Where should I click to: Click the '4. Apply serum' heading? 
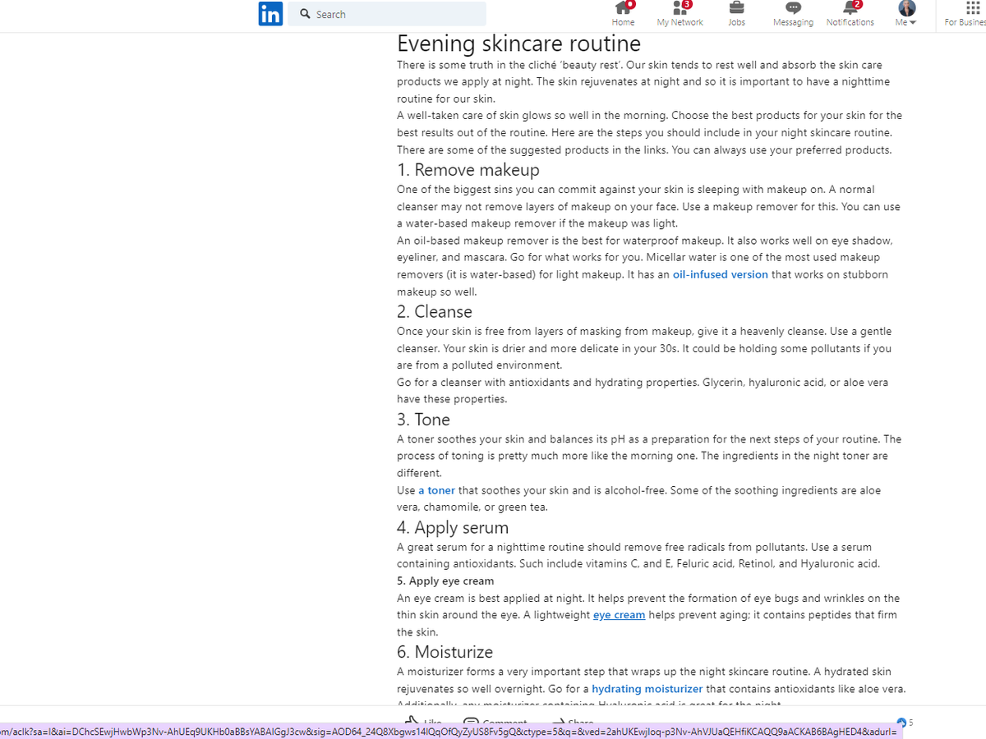[x=453, y=528]
